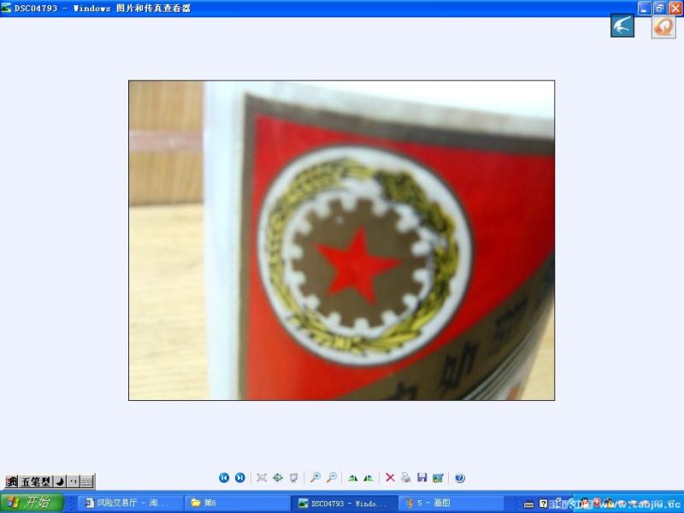Open the picture for editing
This screenshot has width=684, height=513.
point(438,478)
